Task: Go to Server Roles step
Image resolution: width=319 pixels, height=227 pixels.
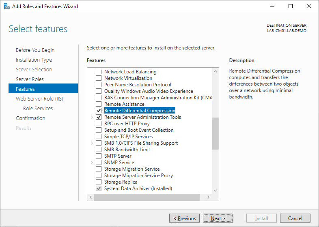Action: pyautogui.click(x=30, y=79)
